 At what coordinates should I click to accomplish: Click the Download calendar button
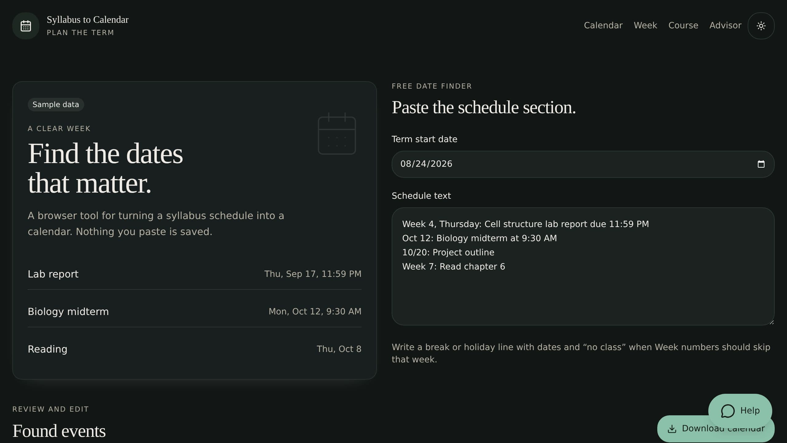[716, 429]
